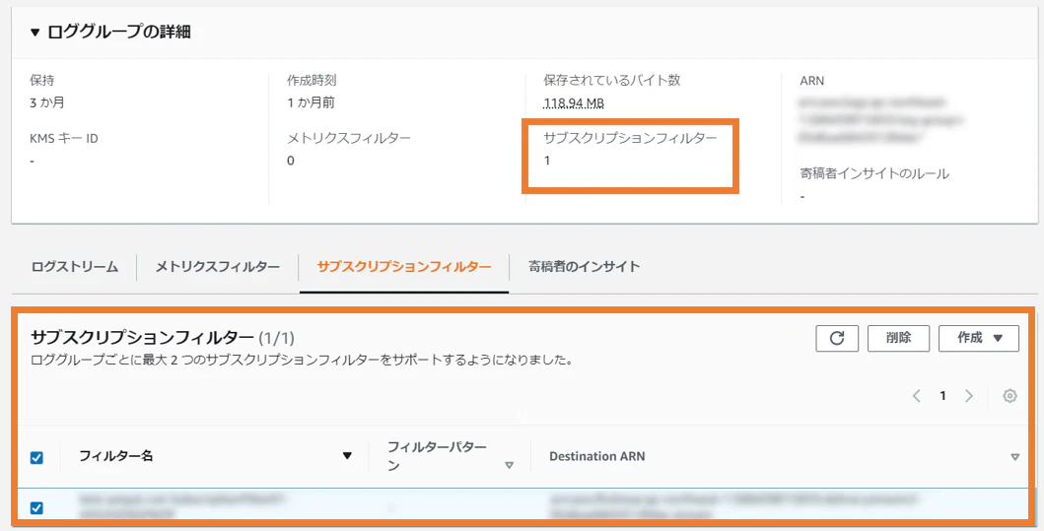The width and height of the screenshot is (1044, 531).
Task: Click the サブスクリプションフィルター (1/1) heading
Action: pyautogui.click(x=163, y=337)
